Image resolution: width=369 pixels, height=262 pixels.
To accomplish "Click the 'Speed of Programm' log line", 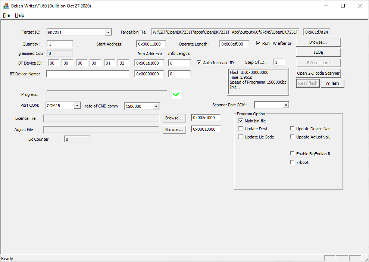I will [258, 82].
